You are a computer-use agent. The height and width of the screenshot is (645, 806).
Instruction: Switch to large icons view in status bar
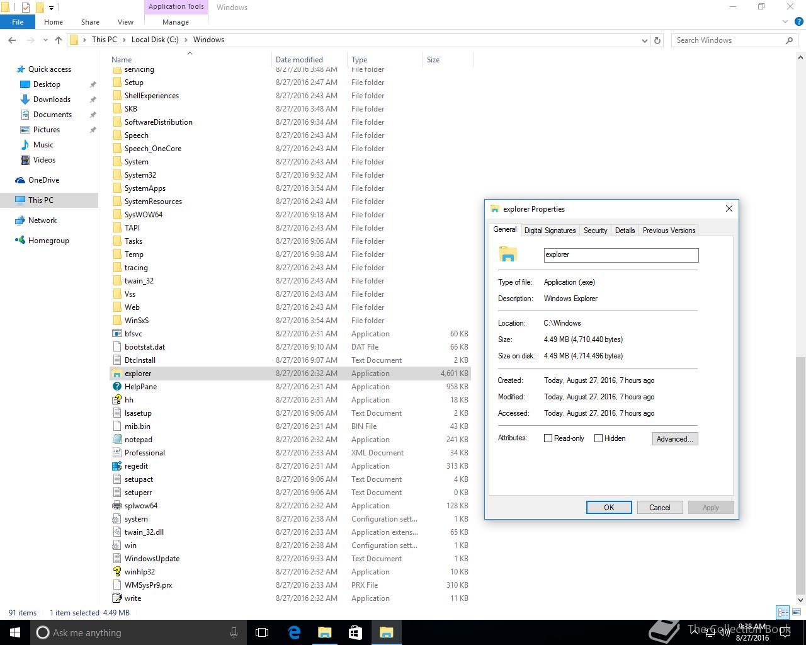pyautogui.click(x=796, y=612)
